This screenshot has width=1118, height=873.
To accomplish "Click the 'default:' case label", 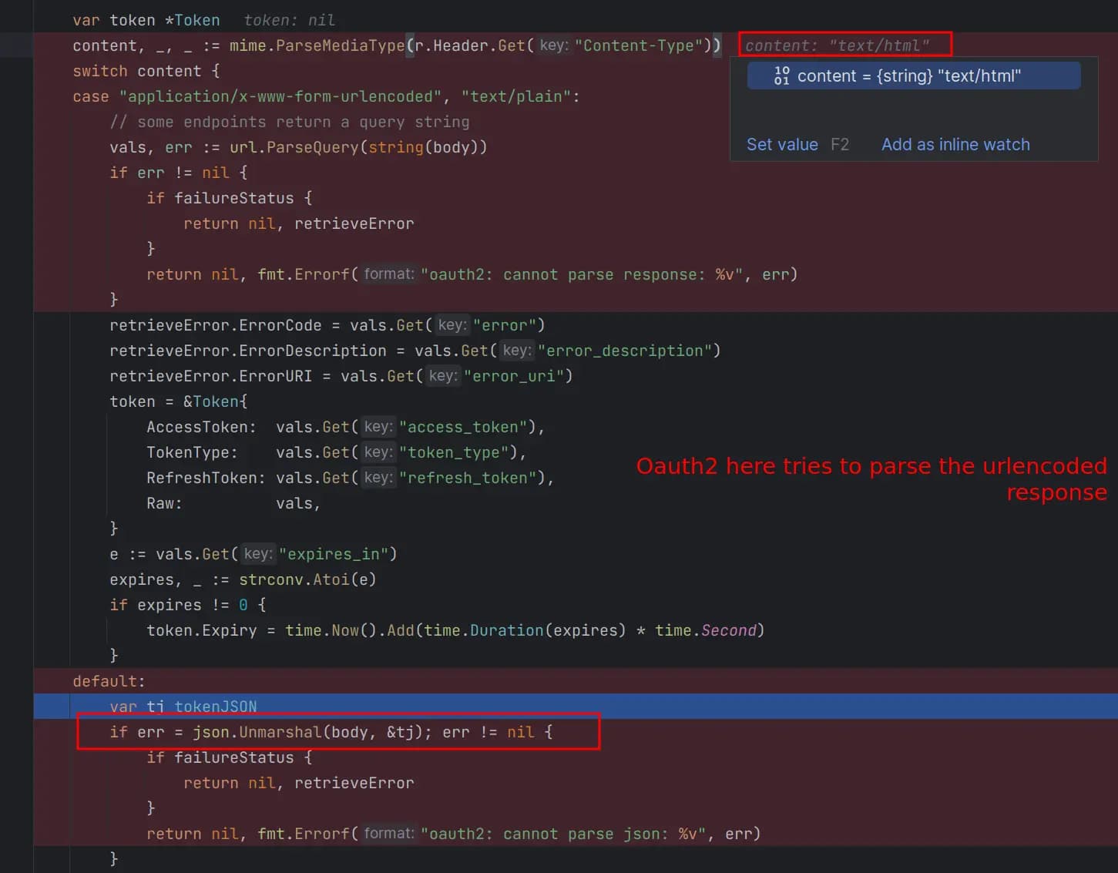I will 109,681.
